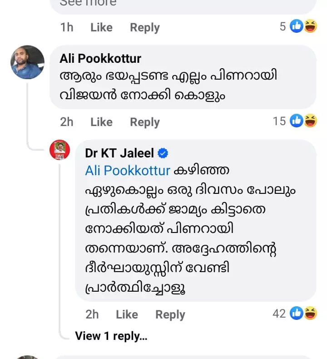Reply to the top comment posted 1h ago
Image resolution: width=327 pixels, height=359 pixels.
[145, 27]
